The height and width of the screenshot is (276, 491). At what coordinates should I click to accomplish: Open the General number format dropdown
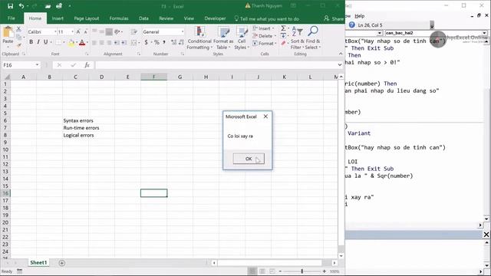click(183, 31)
